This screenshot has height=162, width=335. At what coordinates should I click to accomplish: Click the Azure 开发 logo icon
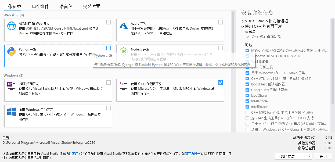point(124,26)
